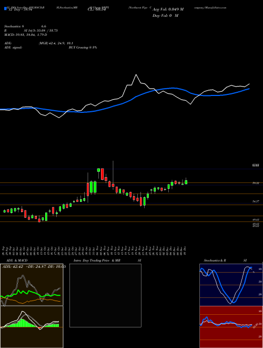The image size is (263, 348).
Task: Click the 'SI 14/3: 55.08 / 58.73' readout
Action: [x=41, y=31]
